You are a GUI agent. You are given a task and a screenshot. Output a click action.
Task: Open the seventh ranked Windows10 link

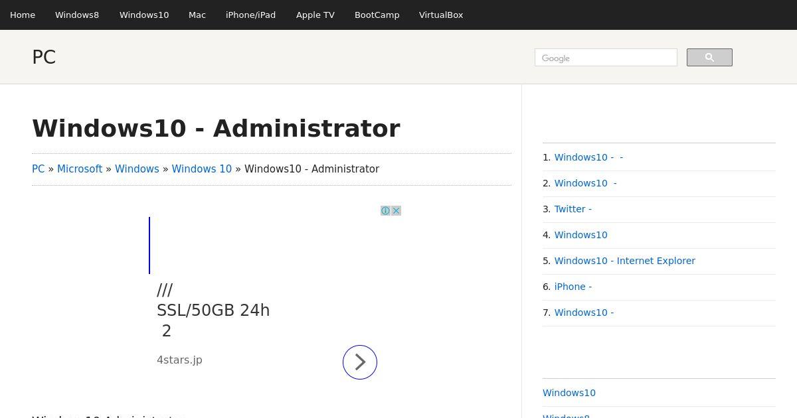coord(584,313)
